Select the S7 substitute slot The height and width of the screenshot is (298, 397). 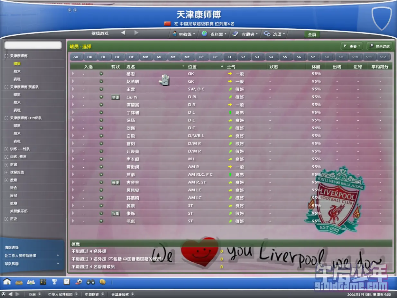[313, 57]
